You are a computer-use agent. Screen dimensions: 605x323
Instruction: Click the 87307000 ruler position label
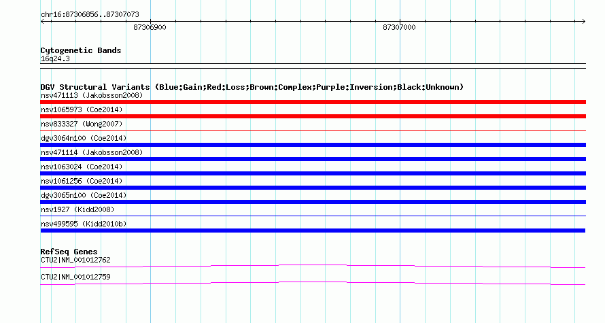[x=399, y=27]
